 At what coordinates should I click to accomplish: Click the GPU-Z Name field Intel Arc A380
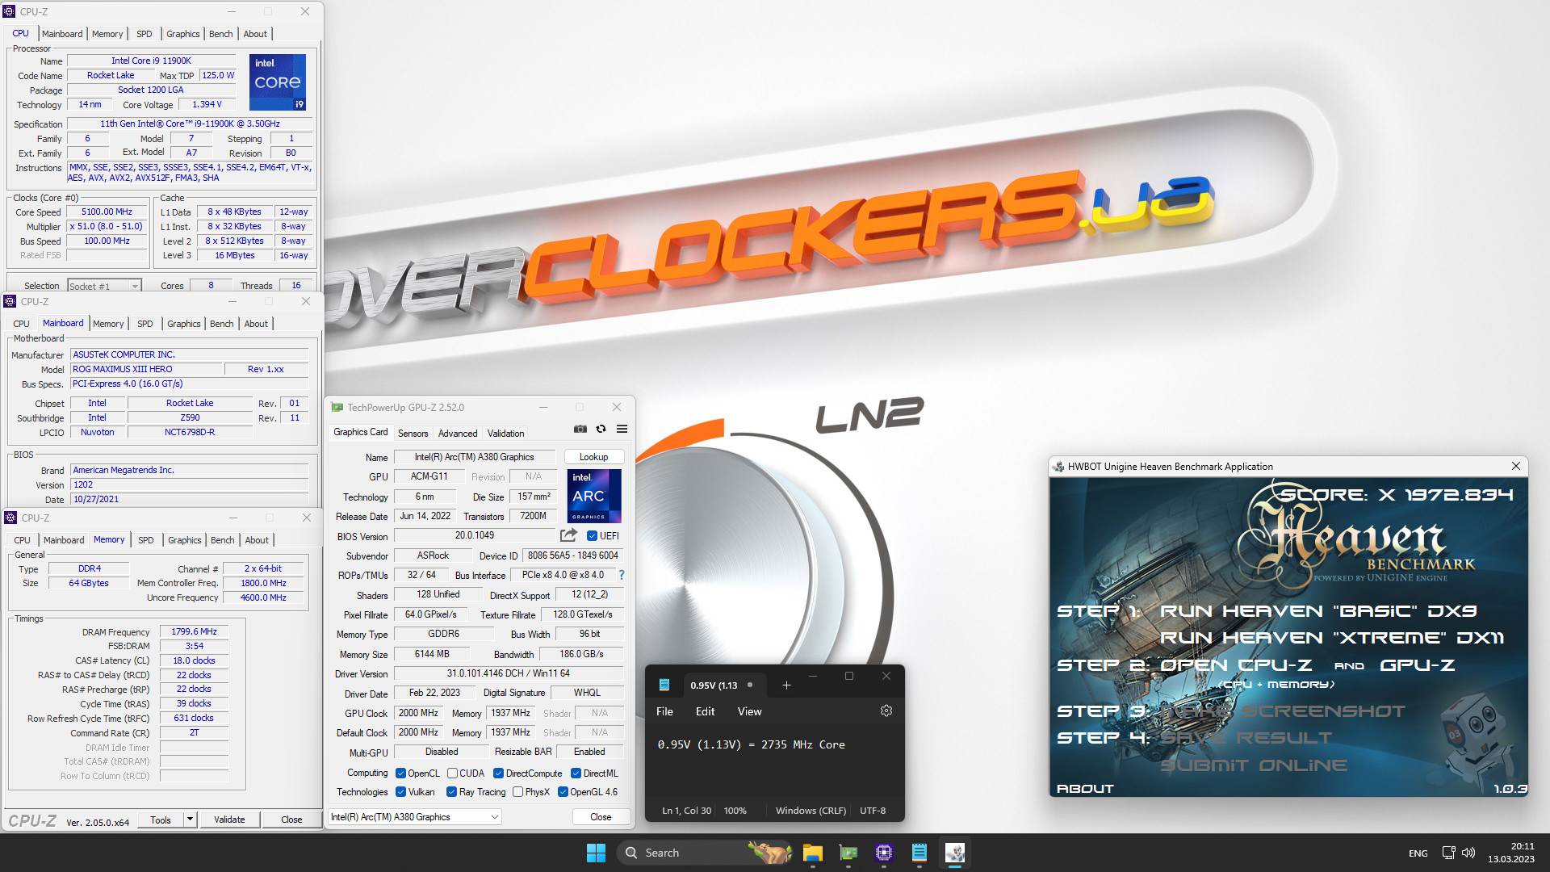coord(474,457)
